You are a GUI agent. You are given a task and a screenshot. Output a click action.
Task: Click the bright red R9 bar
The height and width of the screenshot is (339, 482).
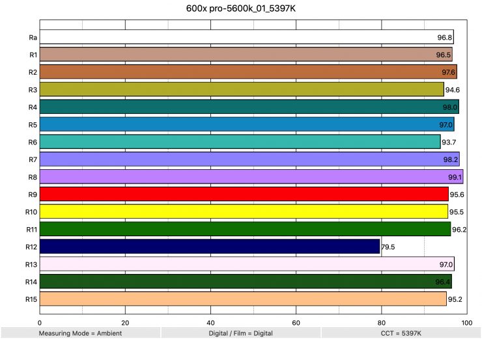[x=244, y=194]
